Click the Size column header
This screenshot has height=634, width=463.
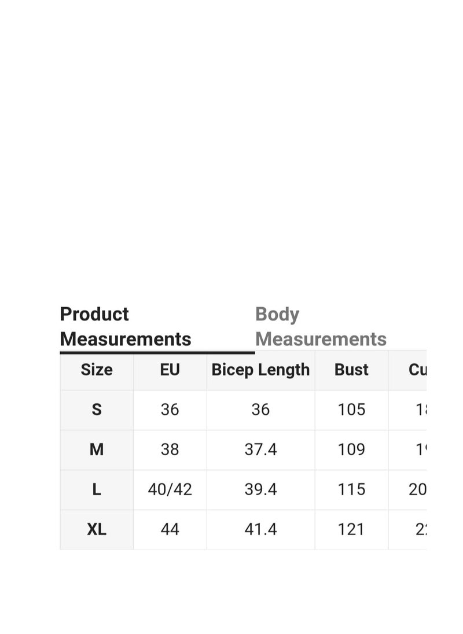(x=97, y=370)
